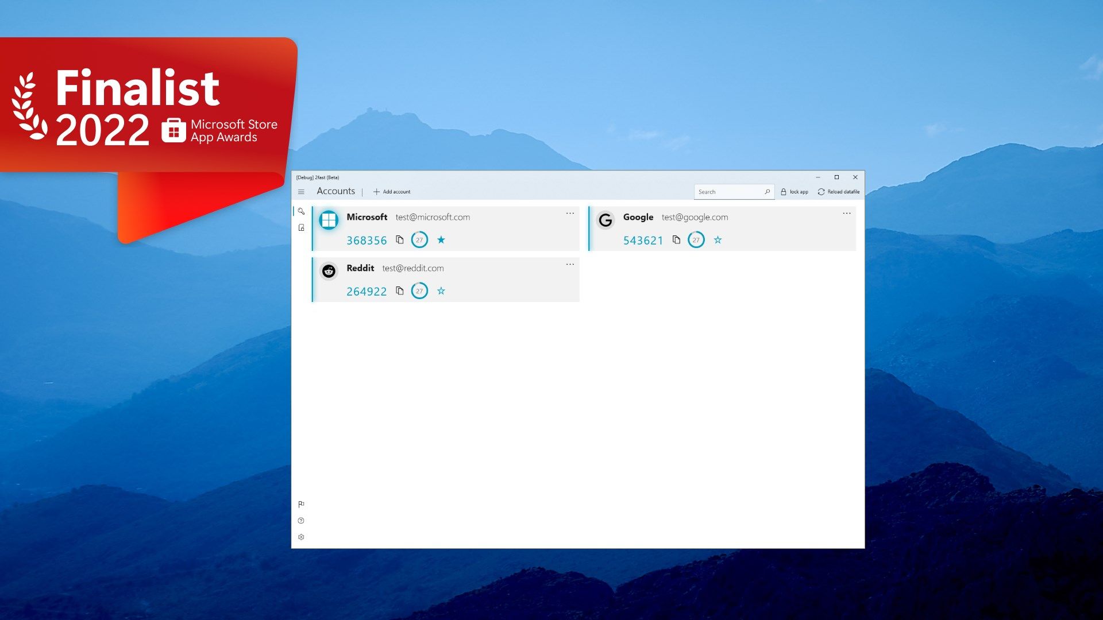Image resolution: width=1103 pixels, height=620 pixels.
Task: Open the feedback flag icon in sidebar
Action: (x=301, y=505)
